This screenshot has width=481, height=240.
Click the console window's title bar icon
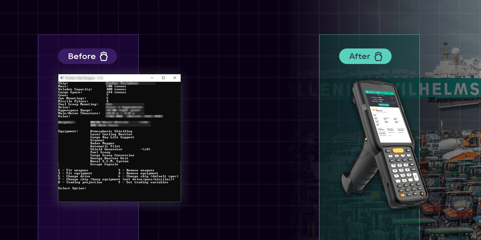point(62,78)
